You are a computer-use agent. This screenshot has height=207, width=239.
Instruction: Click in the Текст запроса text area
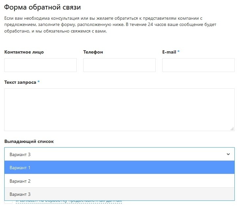tap(119, 109)
